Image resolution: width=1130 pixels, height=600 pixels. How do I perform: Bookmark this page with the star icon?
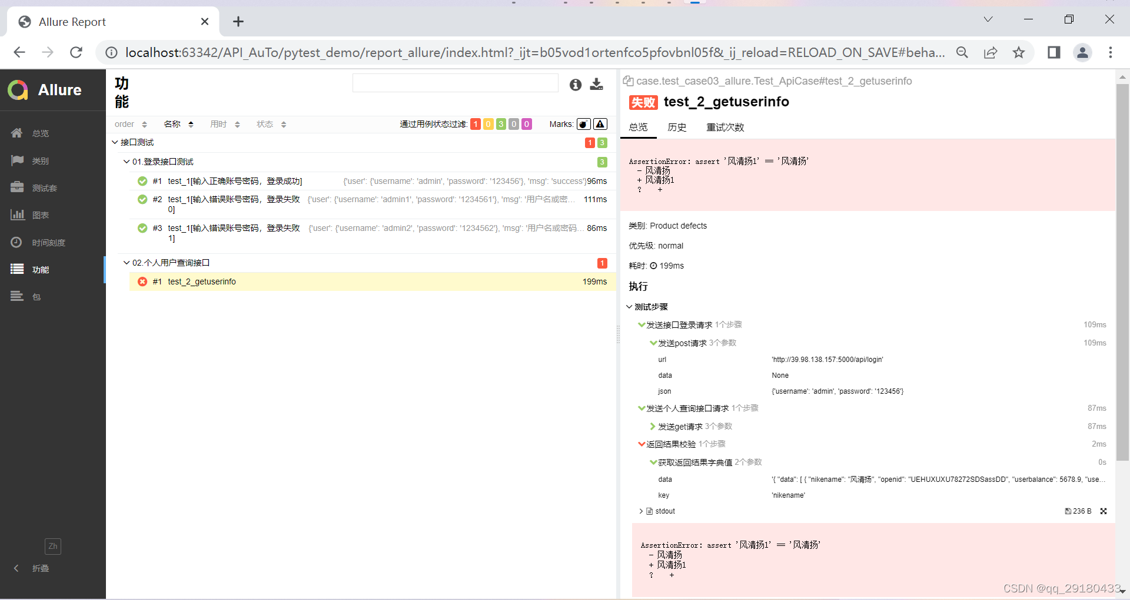[x=1019, y=52]
